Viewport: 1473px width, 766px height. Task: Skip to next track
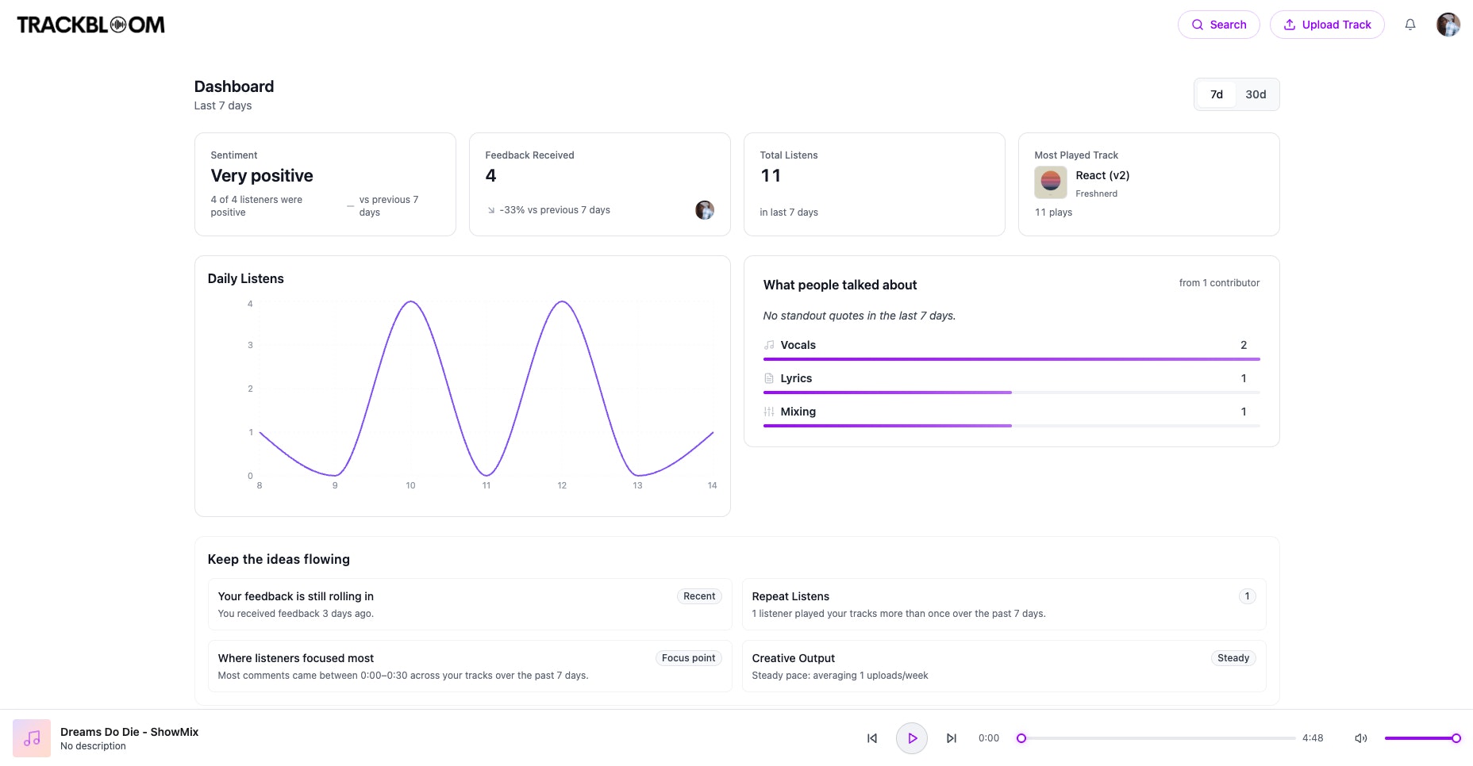click(x=952, y=738)
